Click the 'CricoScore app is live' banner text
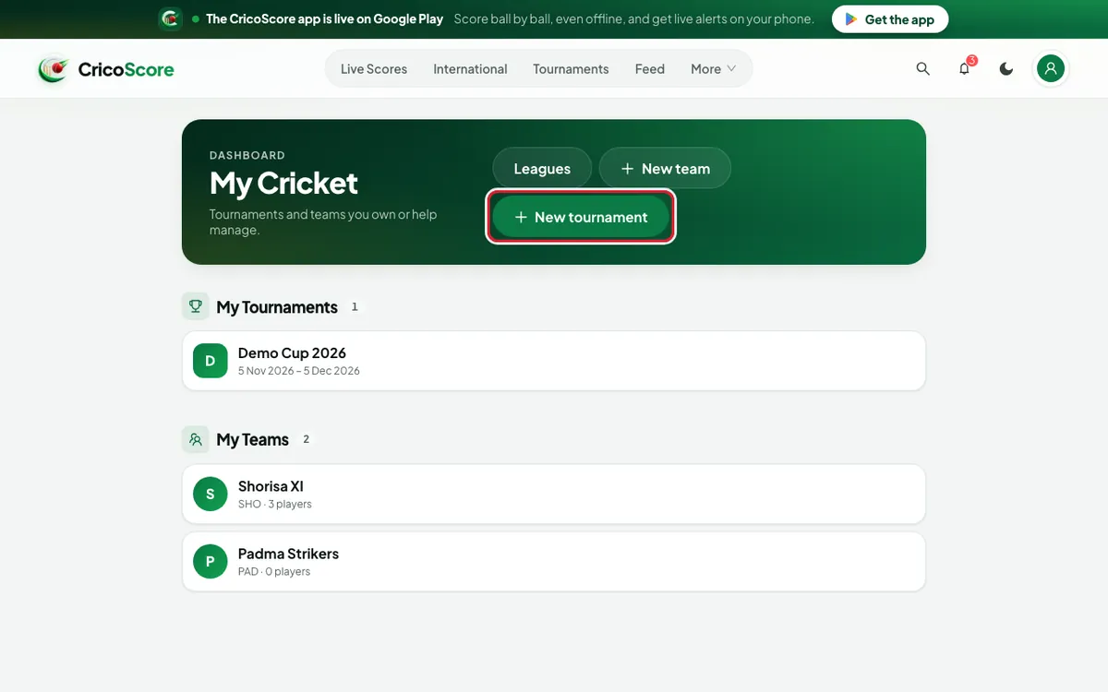1108x692 pixels. [324, 18]
